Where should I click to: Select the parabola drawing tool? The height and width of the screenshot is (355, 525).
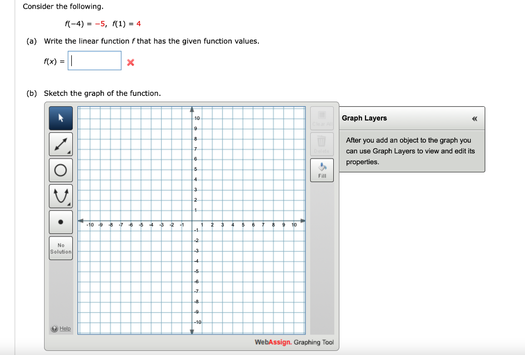[60, 195]
